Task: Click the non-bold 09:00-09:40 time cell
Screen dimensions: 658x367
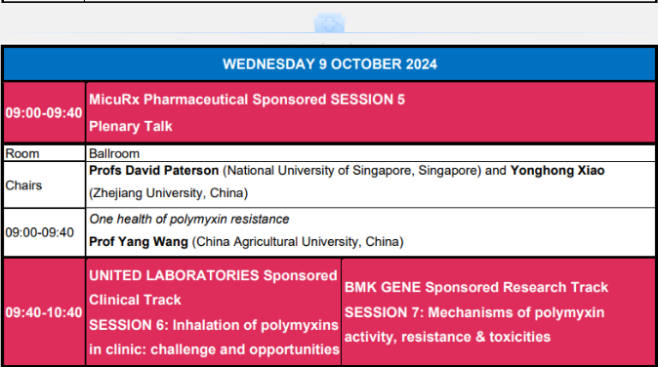Action: pyautogui.click(x=45, y=232)
